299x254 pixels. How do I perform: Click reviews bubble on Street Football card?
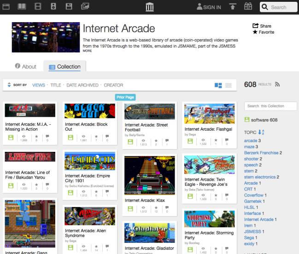[x=167, y=140]
